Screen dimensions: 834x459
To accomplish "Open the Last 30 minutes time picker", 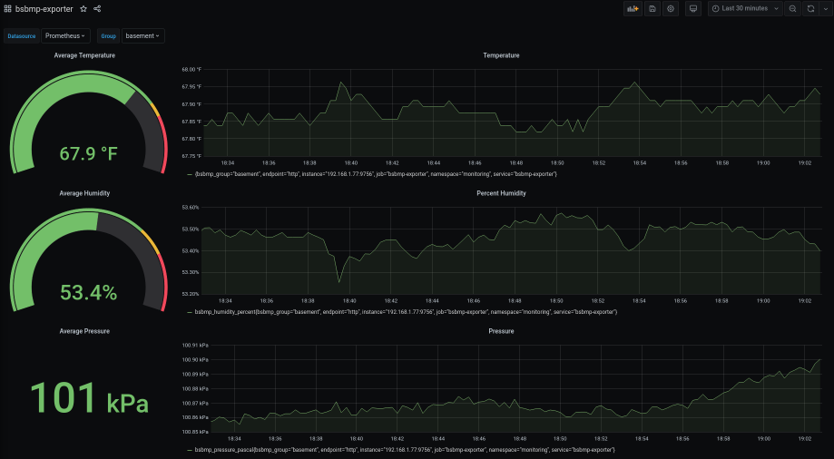I will click(x=745, y=8).
